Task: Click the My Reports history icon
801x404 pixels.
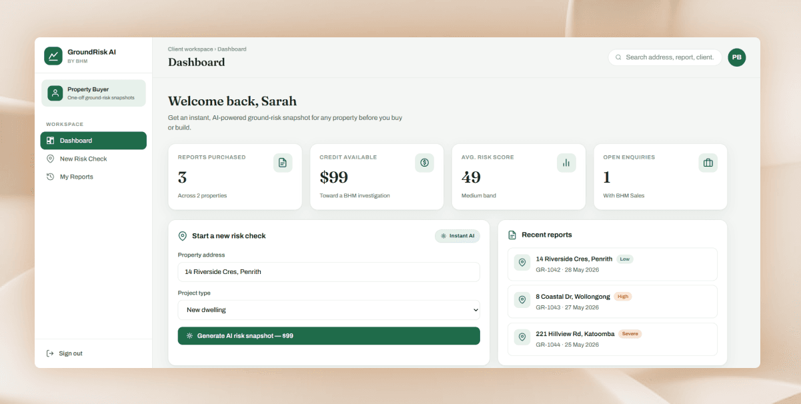Action: coord(50,177)
